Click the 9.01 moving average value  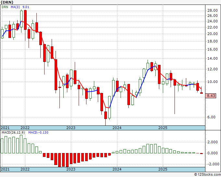point(26,7)
